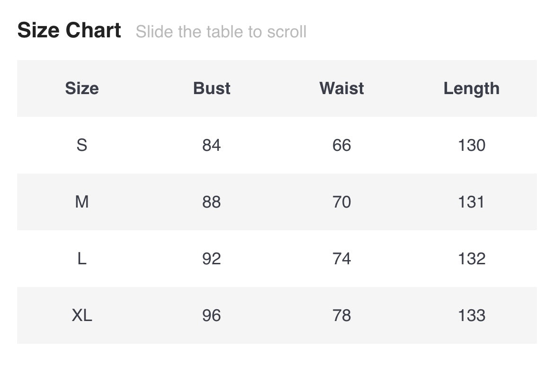Click bust value 92 for size L
The width and height of the screenshot is (554, 365).
point(212,259)
